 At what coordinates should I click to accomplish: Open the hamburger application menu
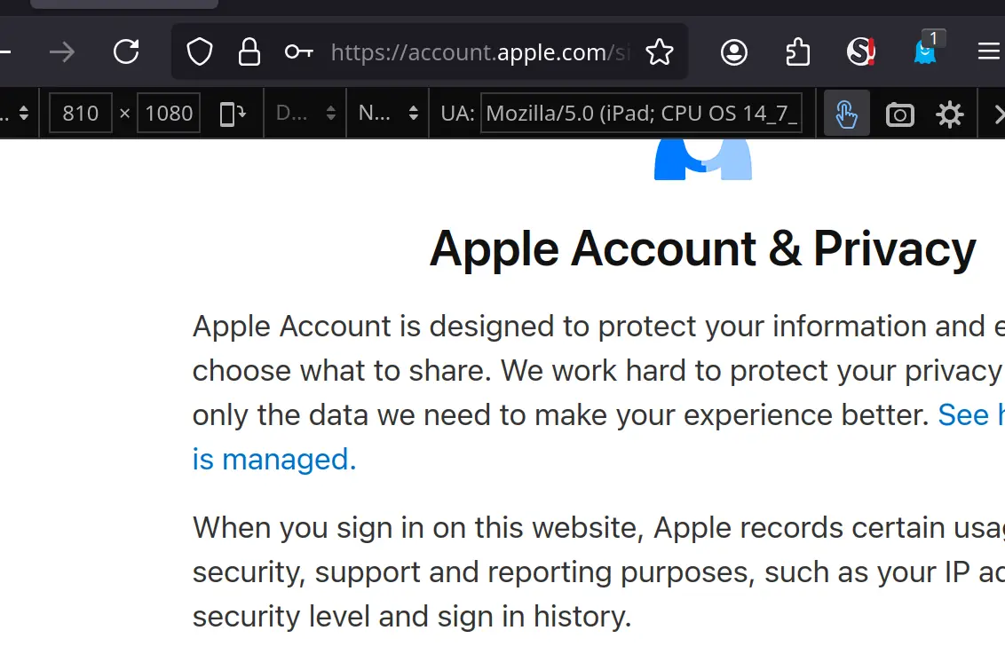(989, 51)
